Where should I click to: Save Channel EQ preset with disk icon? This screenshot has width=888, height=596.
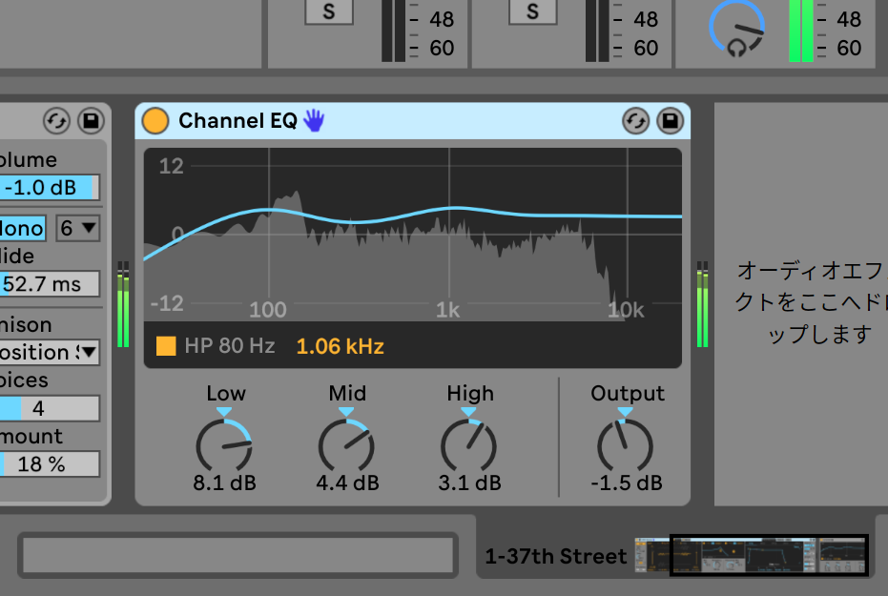click(x=671, y=121)
